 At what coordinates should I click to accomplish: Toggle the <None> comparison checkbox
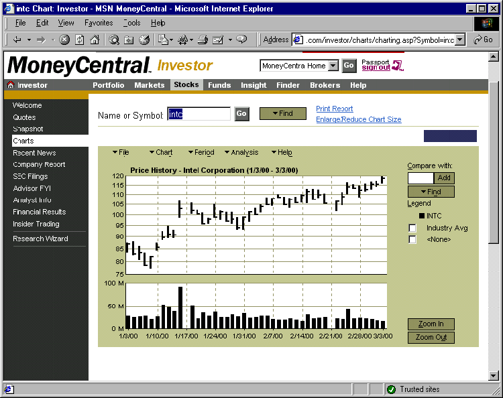412,239
